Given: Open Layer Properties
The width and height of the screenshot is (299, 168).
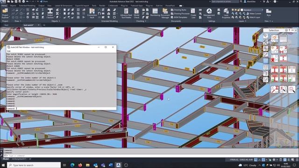Looking at the screenshot, I should pyautogui.click(x=226, y=14).
